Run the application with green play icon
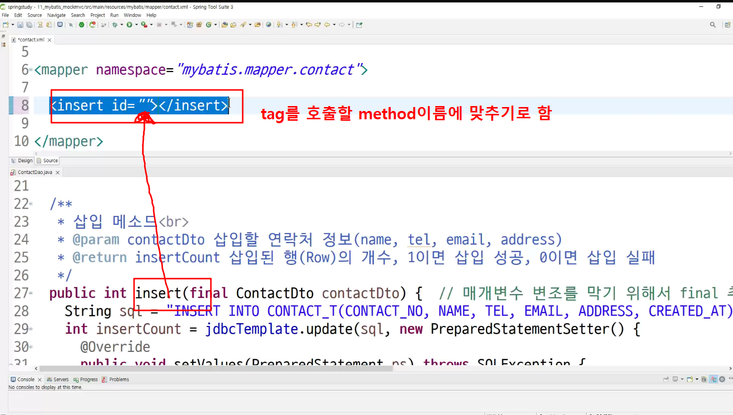 tap(129, 24)
